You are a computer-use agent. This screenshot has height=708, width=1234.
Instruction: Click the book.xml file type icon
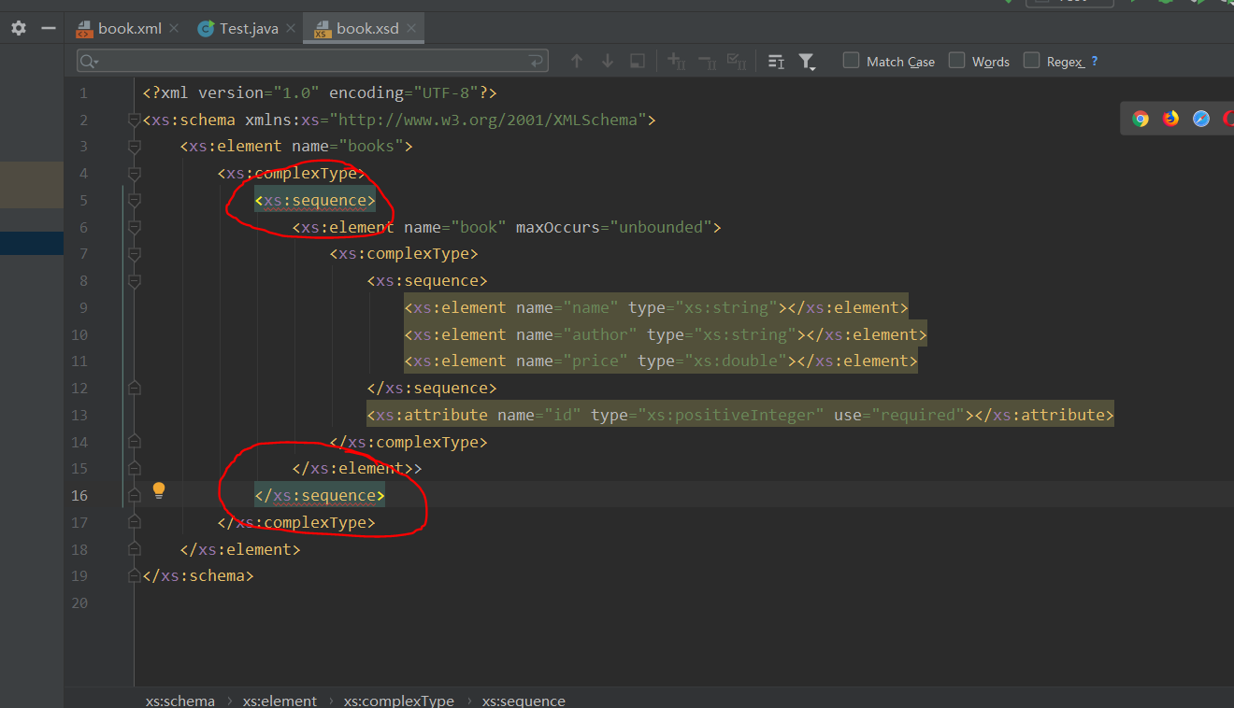(x=85, y=29)
